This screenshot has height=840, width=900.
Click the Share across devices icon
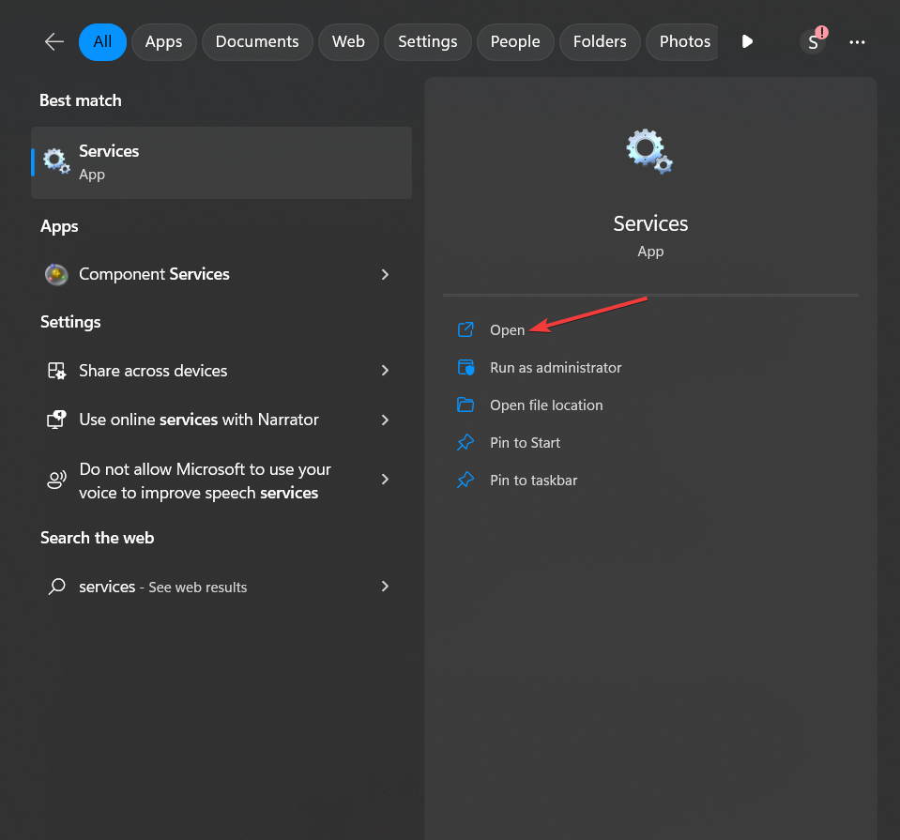[56, 371]
